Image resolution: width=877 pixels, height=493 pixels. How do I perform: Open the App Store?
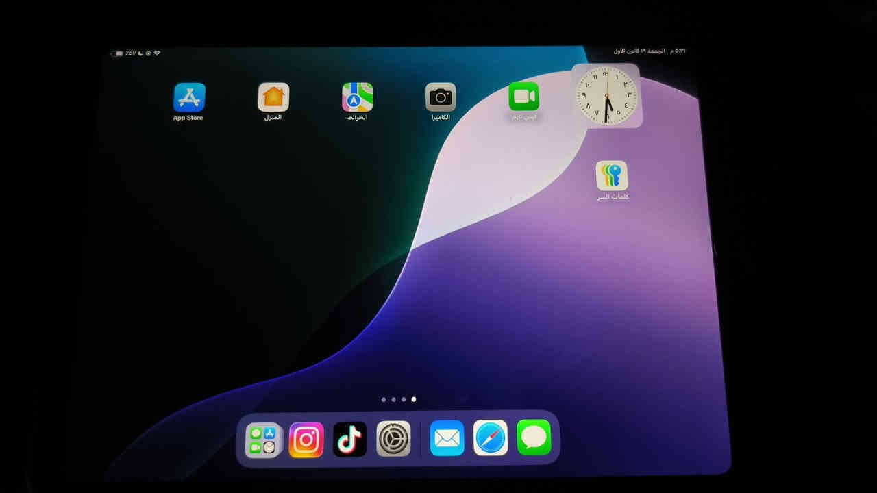(188, 96)
